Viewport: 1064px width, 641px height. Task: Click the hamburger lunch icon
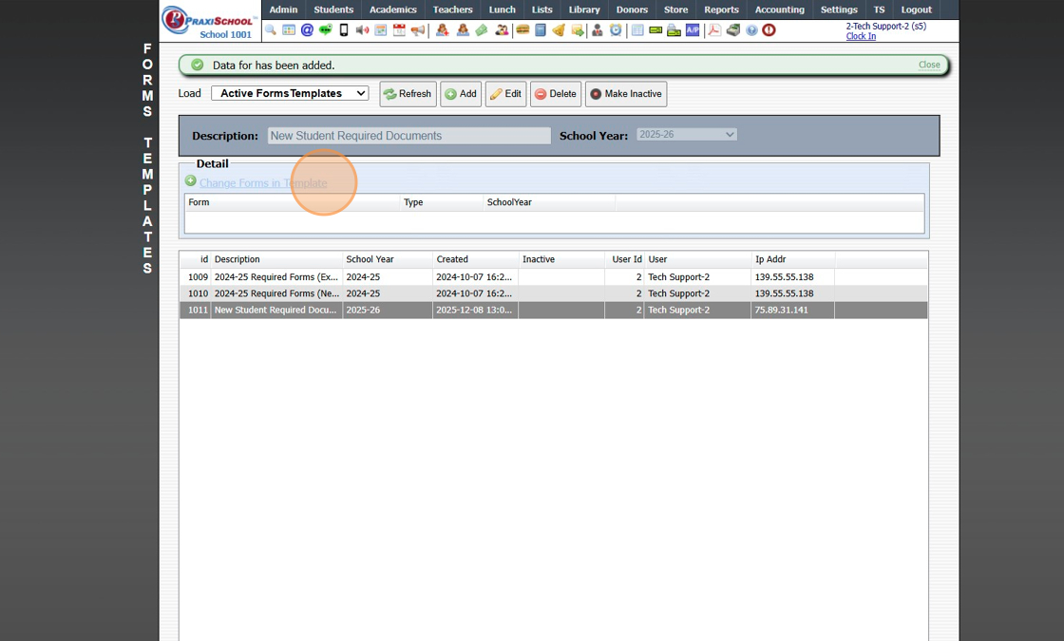click(522, 29)
